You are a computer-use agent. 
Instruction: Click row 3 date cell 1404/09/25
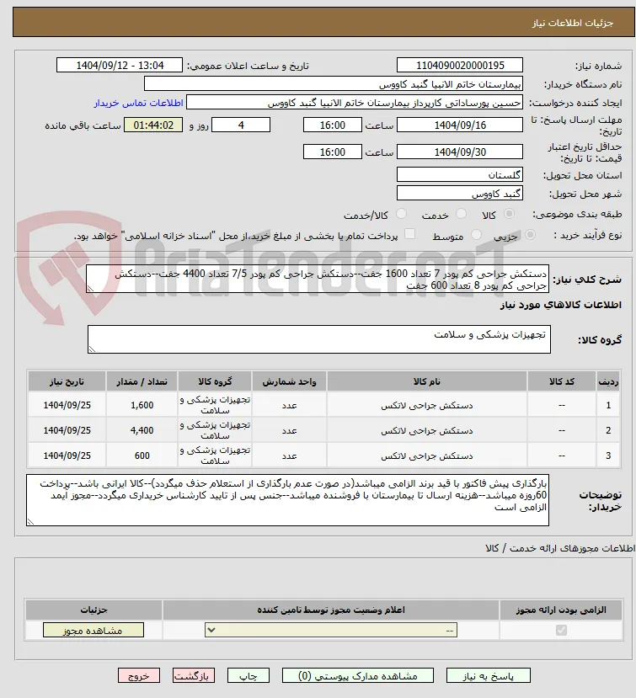point(67,456)
